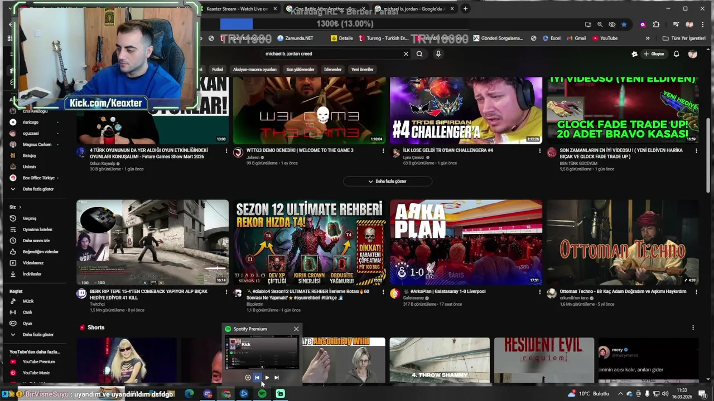Viewport: 714px width, 401px height.
Task: Add track to library in Spotify preview
Action: coord(248,378)
